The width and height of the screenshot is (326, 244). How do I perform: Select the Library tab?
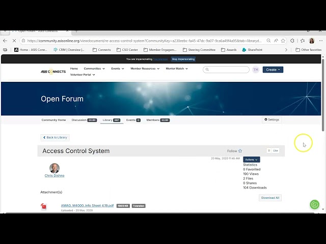pos(112,120)
